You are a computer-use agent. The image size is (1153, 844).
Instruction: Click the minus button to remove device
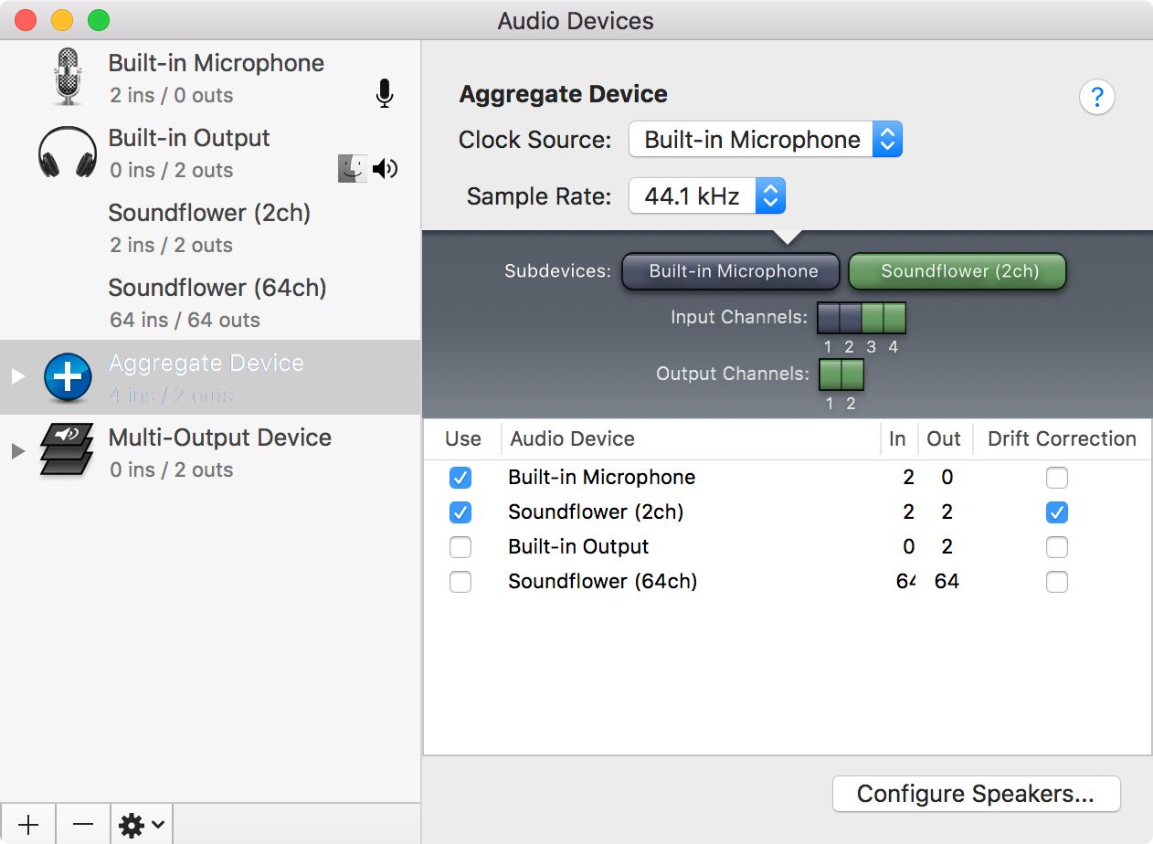tap(83, 825)
